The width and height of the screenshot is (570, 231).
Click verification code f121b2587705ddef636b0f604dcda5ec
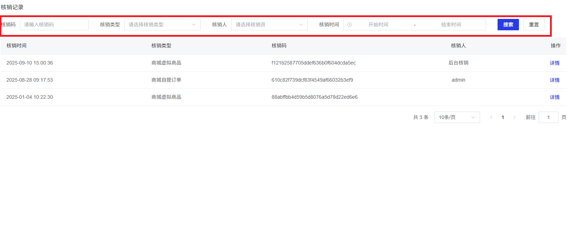313,63
